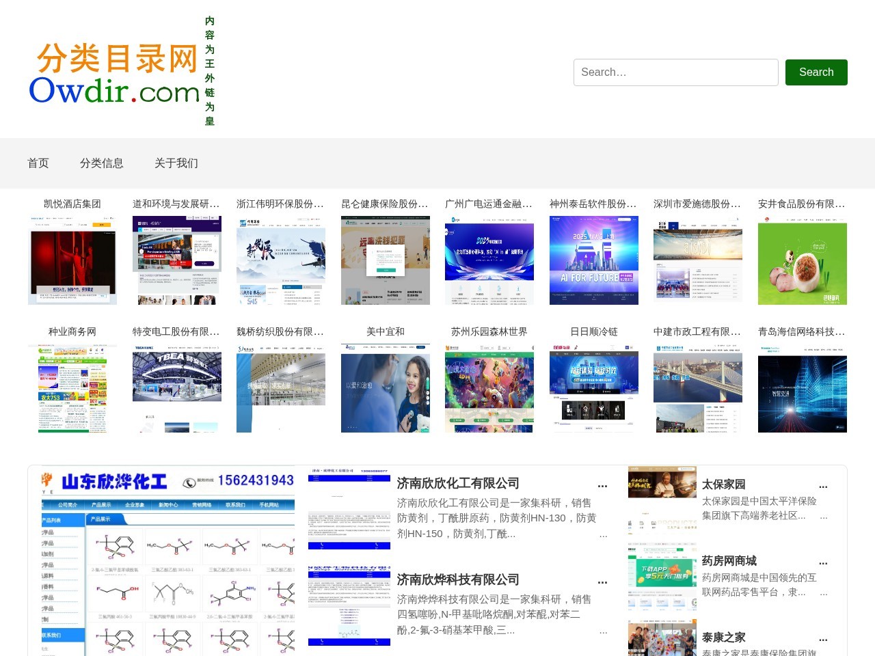The height and width of the screenshot is (656, 875).
Task: Click the 凯悦酒店集团 site thumbnail
Action: tap(72, 260)
